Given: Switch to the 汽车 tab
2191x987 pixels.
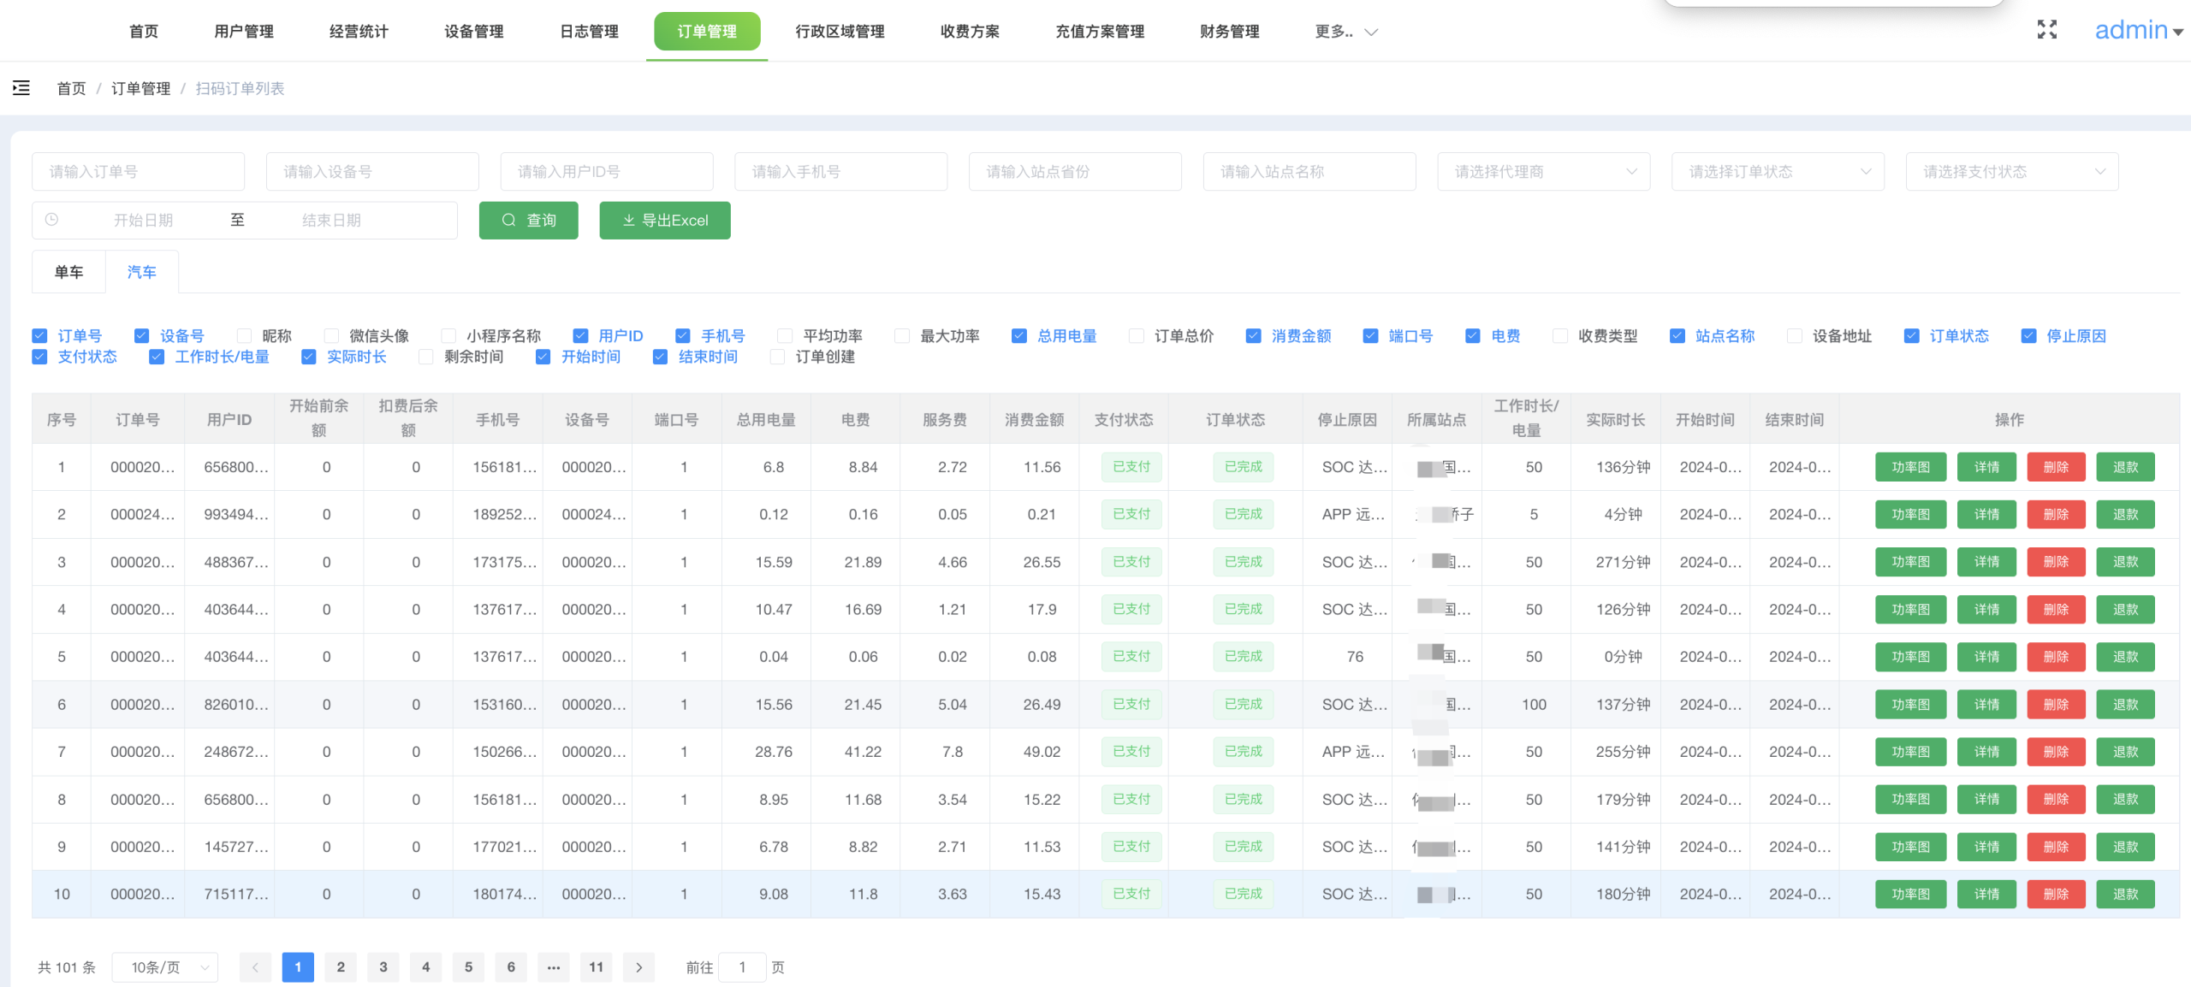Looking at the screenshot, I should click(141, 272).
